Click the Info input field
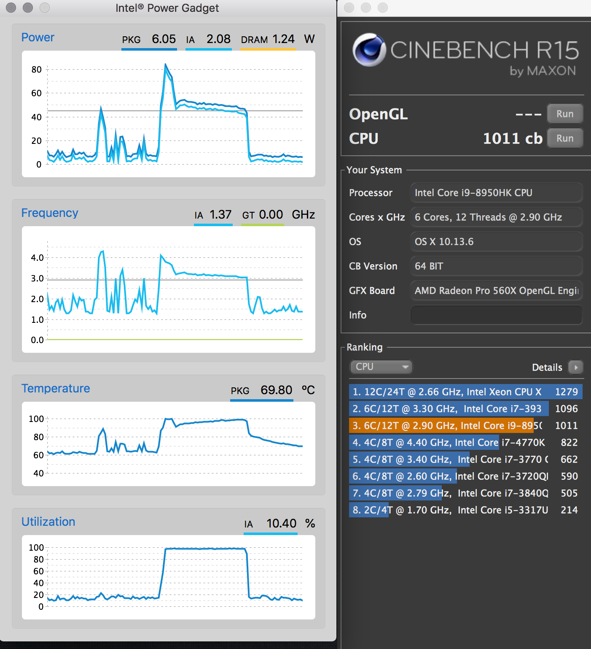The height and width of the screenshot is (649, 591). click(496, 315)
